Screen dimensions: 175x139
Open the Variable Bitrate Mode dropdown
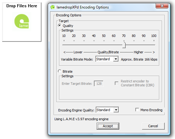(107, 59)
